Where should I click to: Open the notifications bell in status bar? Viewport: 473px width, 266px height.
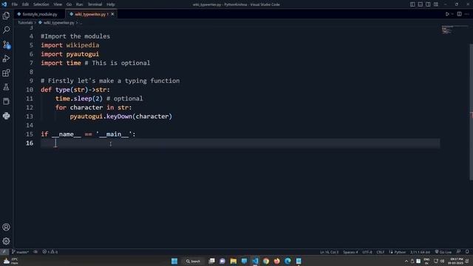point(467,252)
